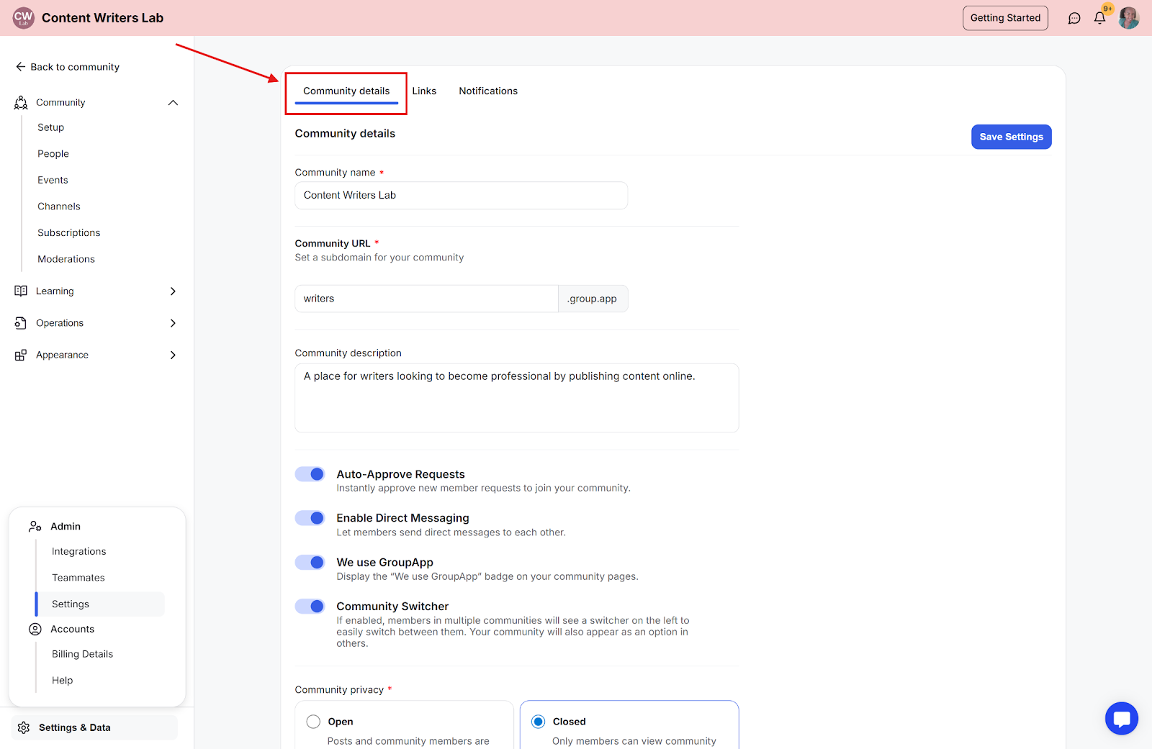Open Subscriptions in the Community menu

pyautogui.click(x=69, y=233)
